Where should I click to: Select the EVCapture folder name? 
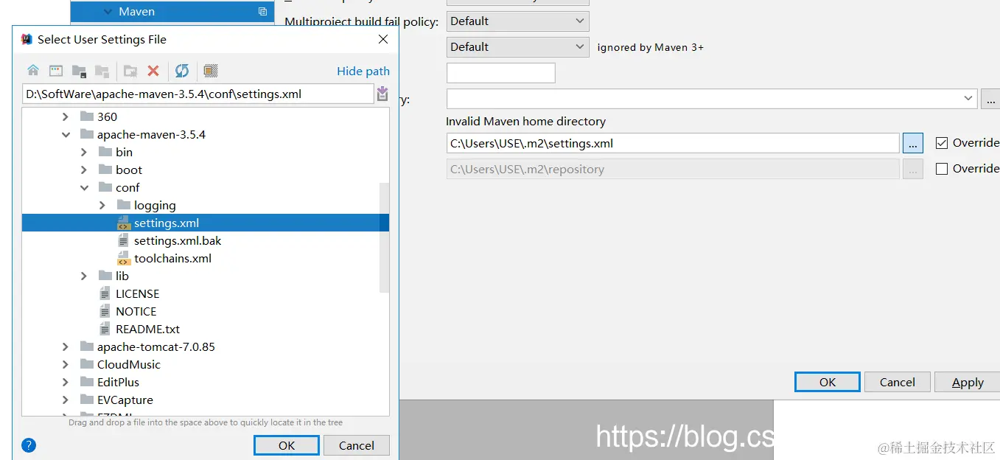coord(125,400)
